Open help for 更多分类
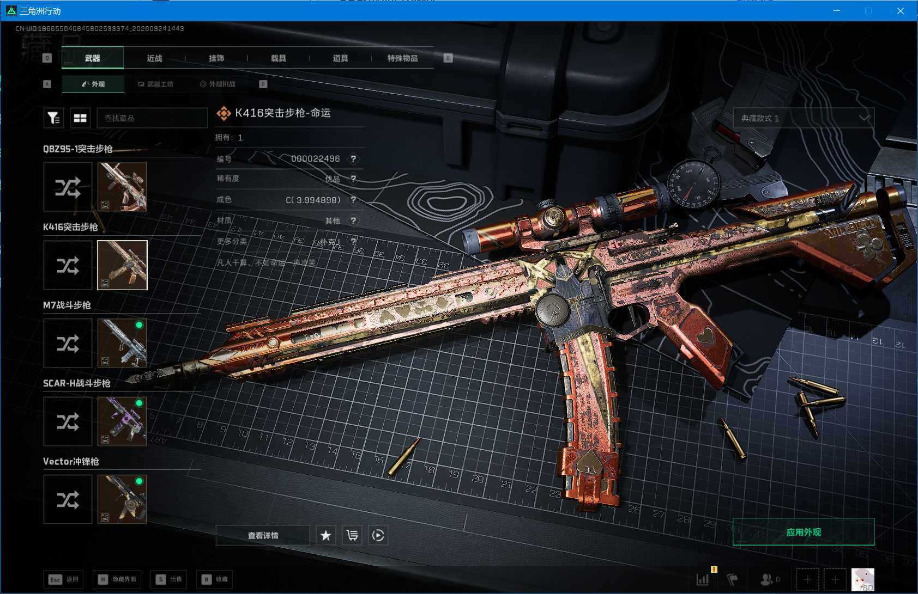The image size is (918, 594). point(353,241)
